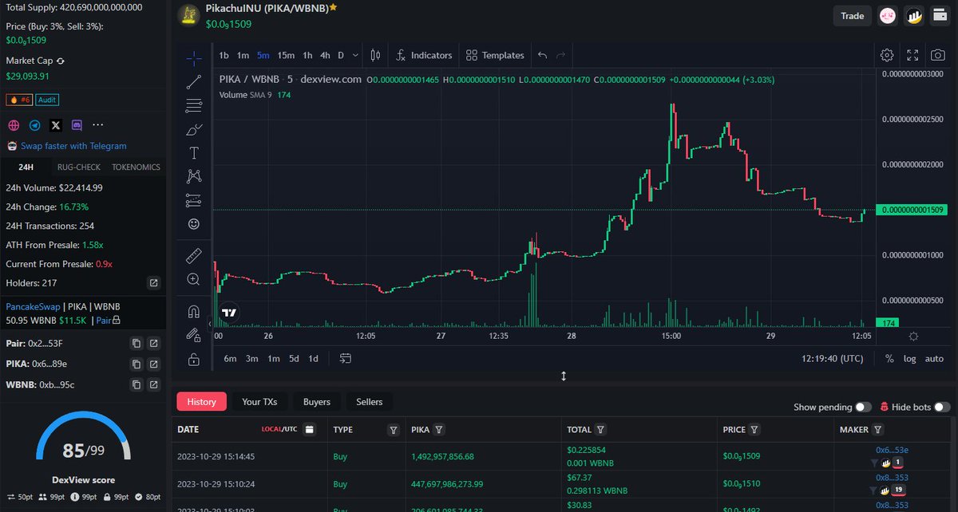The width and height of the screenshot is (958, 512).
Task: Copy the WBNB address
Action: [137, 384]
